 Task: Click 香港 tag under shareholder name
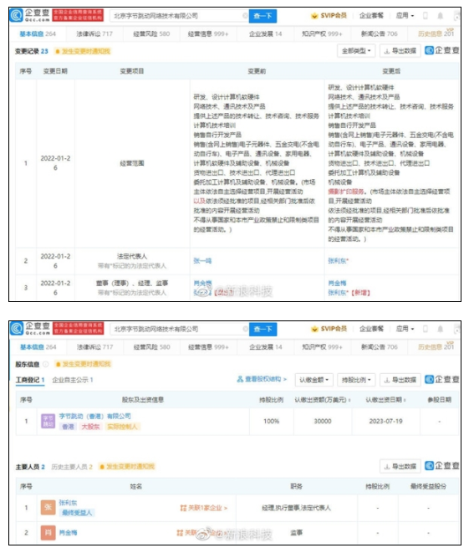click(x=68, y=427)
